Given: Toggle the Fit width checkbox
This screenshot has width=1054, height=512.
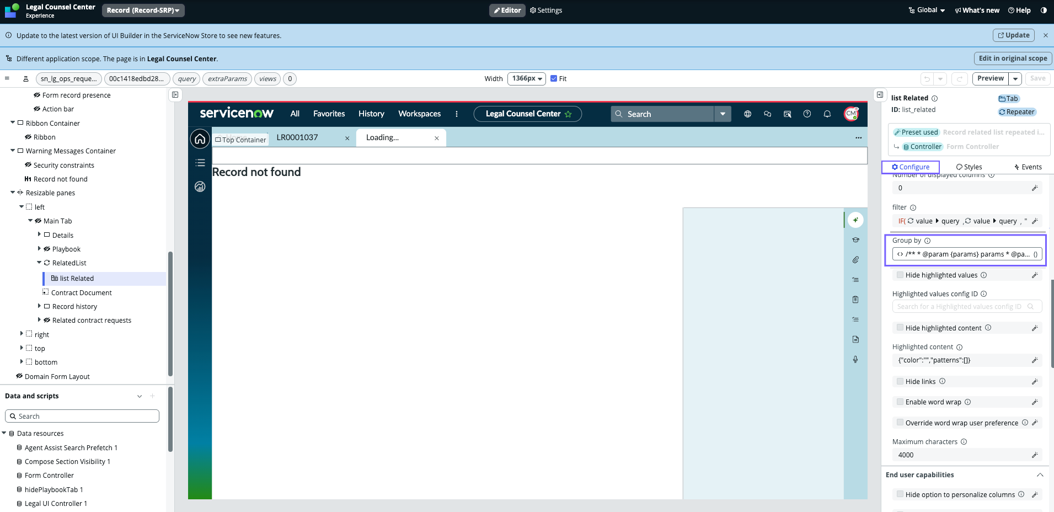Looking at the screenshot, I should (x=554, y=78).
